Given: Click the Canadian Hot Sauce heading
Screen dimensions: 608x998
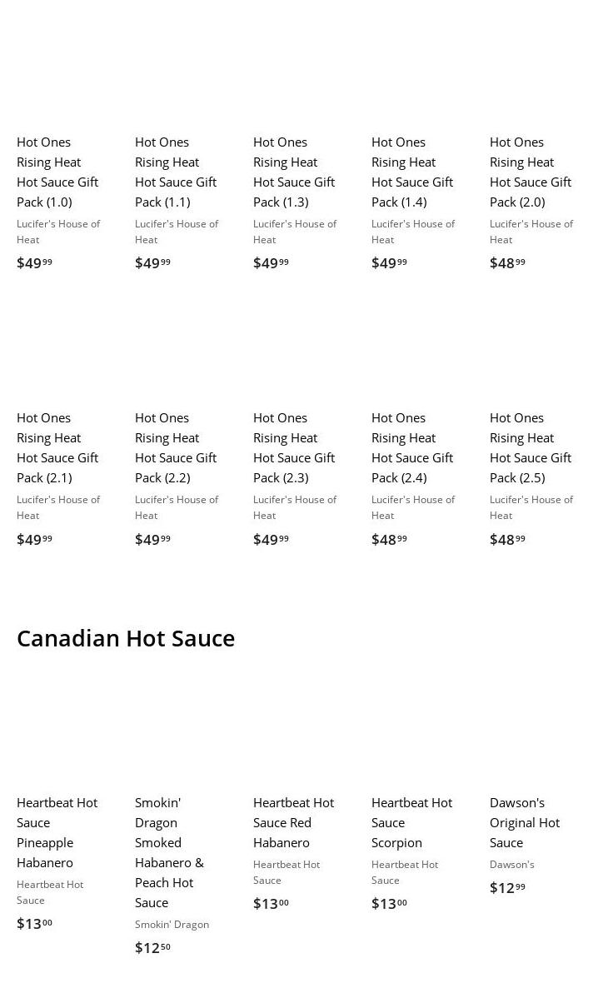Looking at the screenshot, I should [126, 638].
